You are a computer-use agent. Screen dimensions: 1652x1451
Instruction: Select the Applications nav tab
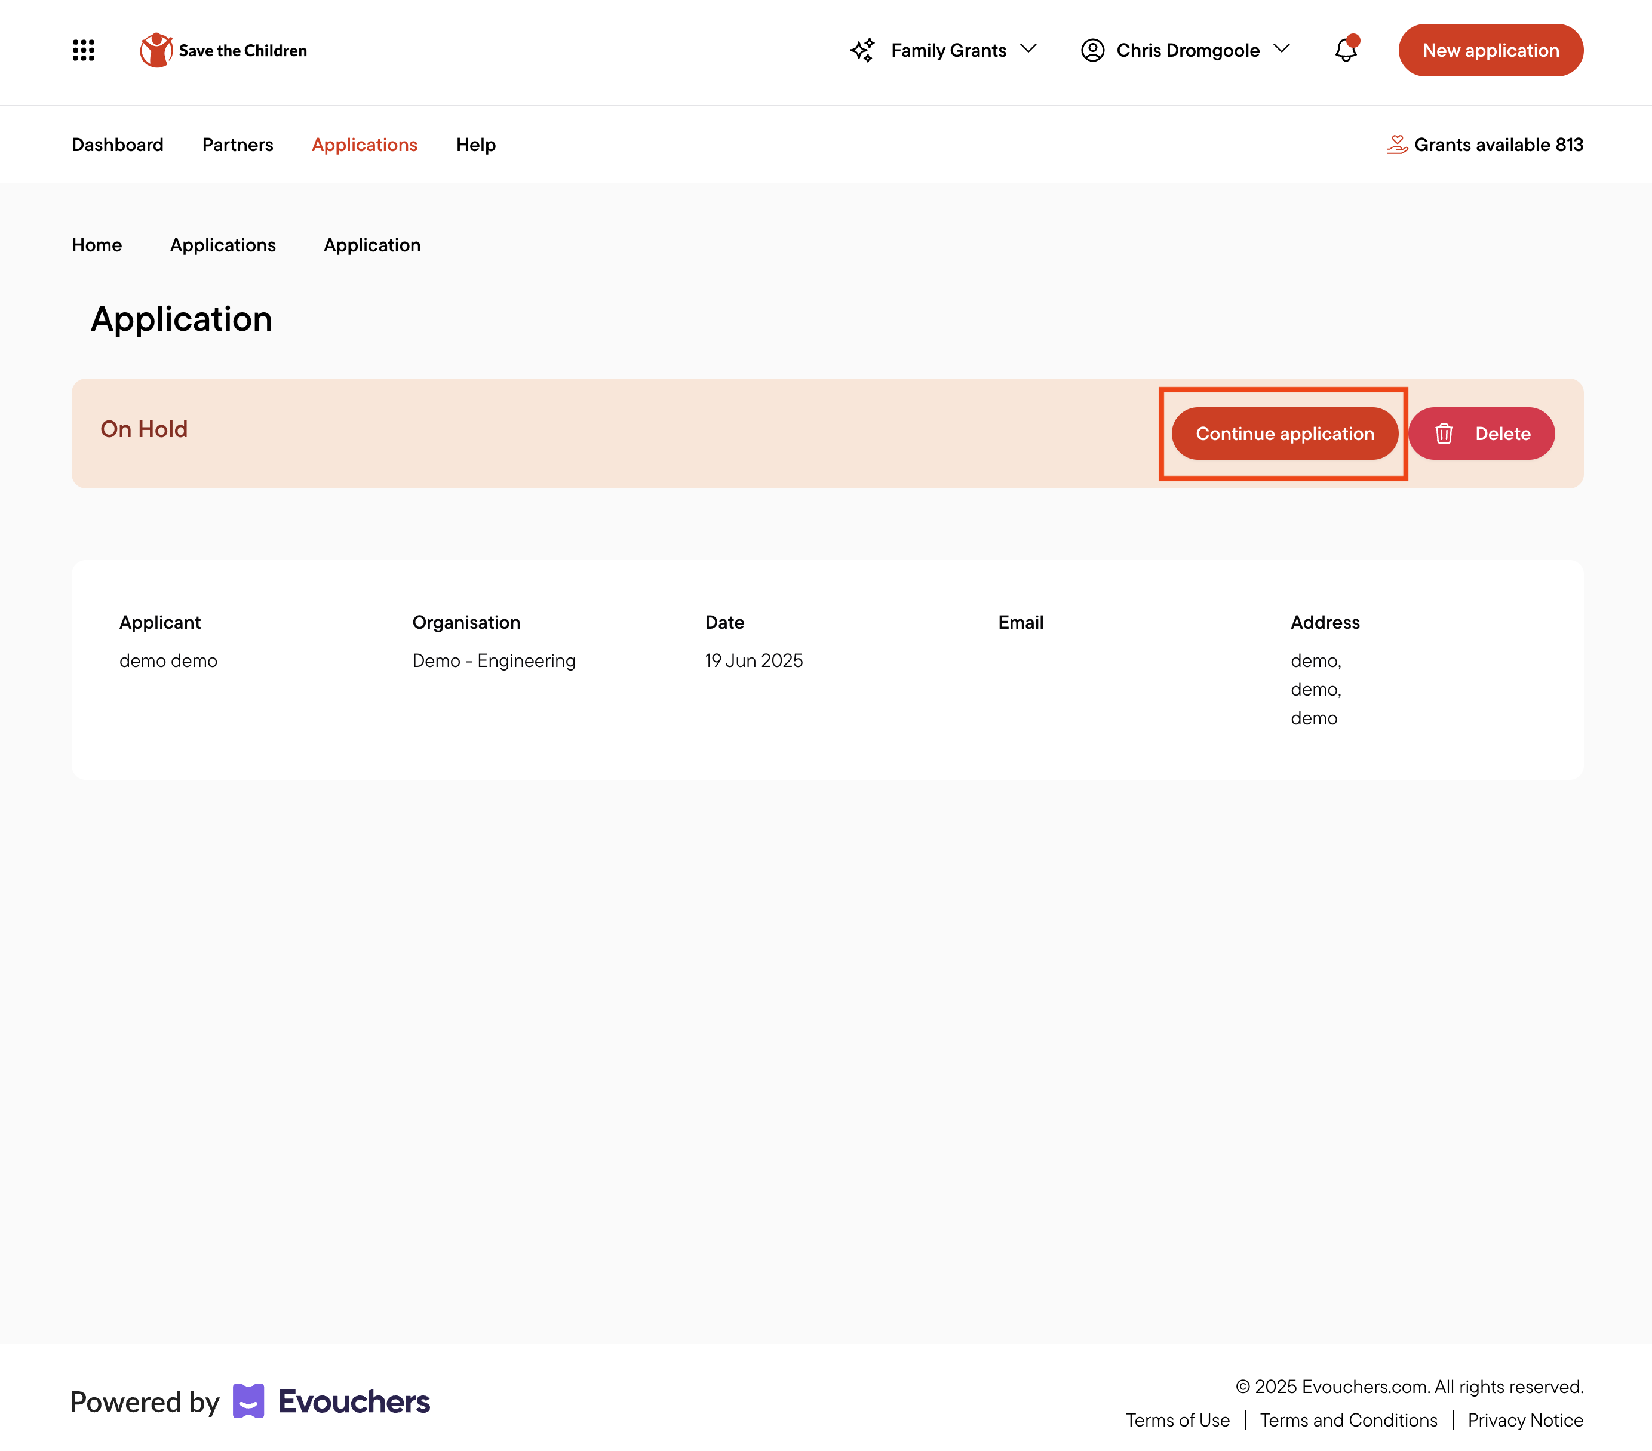click(x=364, y=145)
